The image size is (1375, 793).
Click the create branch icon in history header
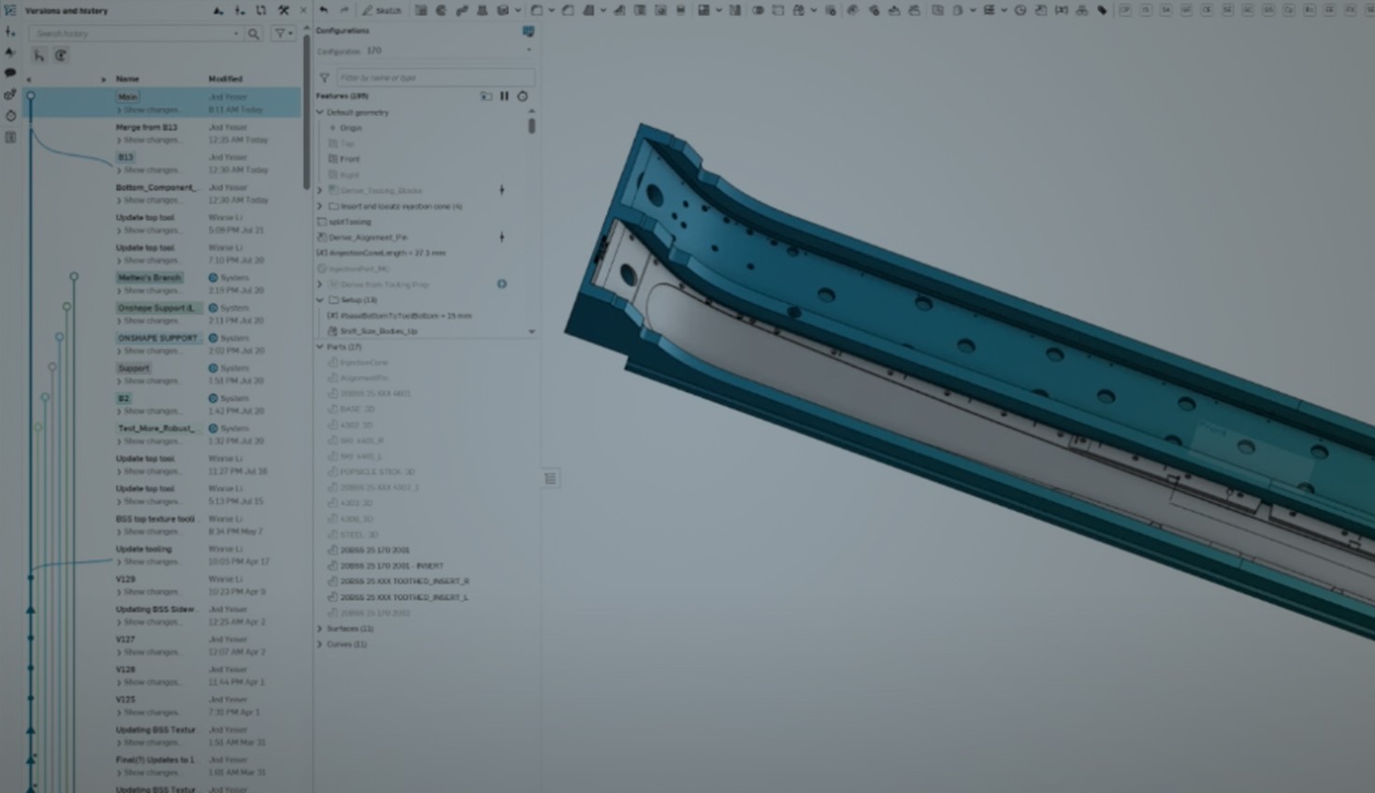pyautogui.click(x=239, y=10)
